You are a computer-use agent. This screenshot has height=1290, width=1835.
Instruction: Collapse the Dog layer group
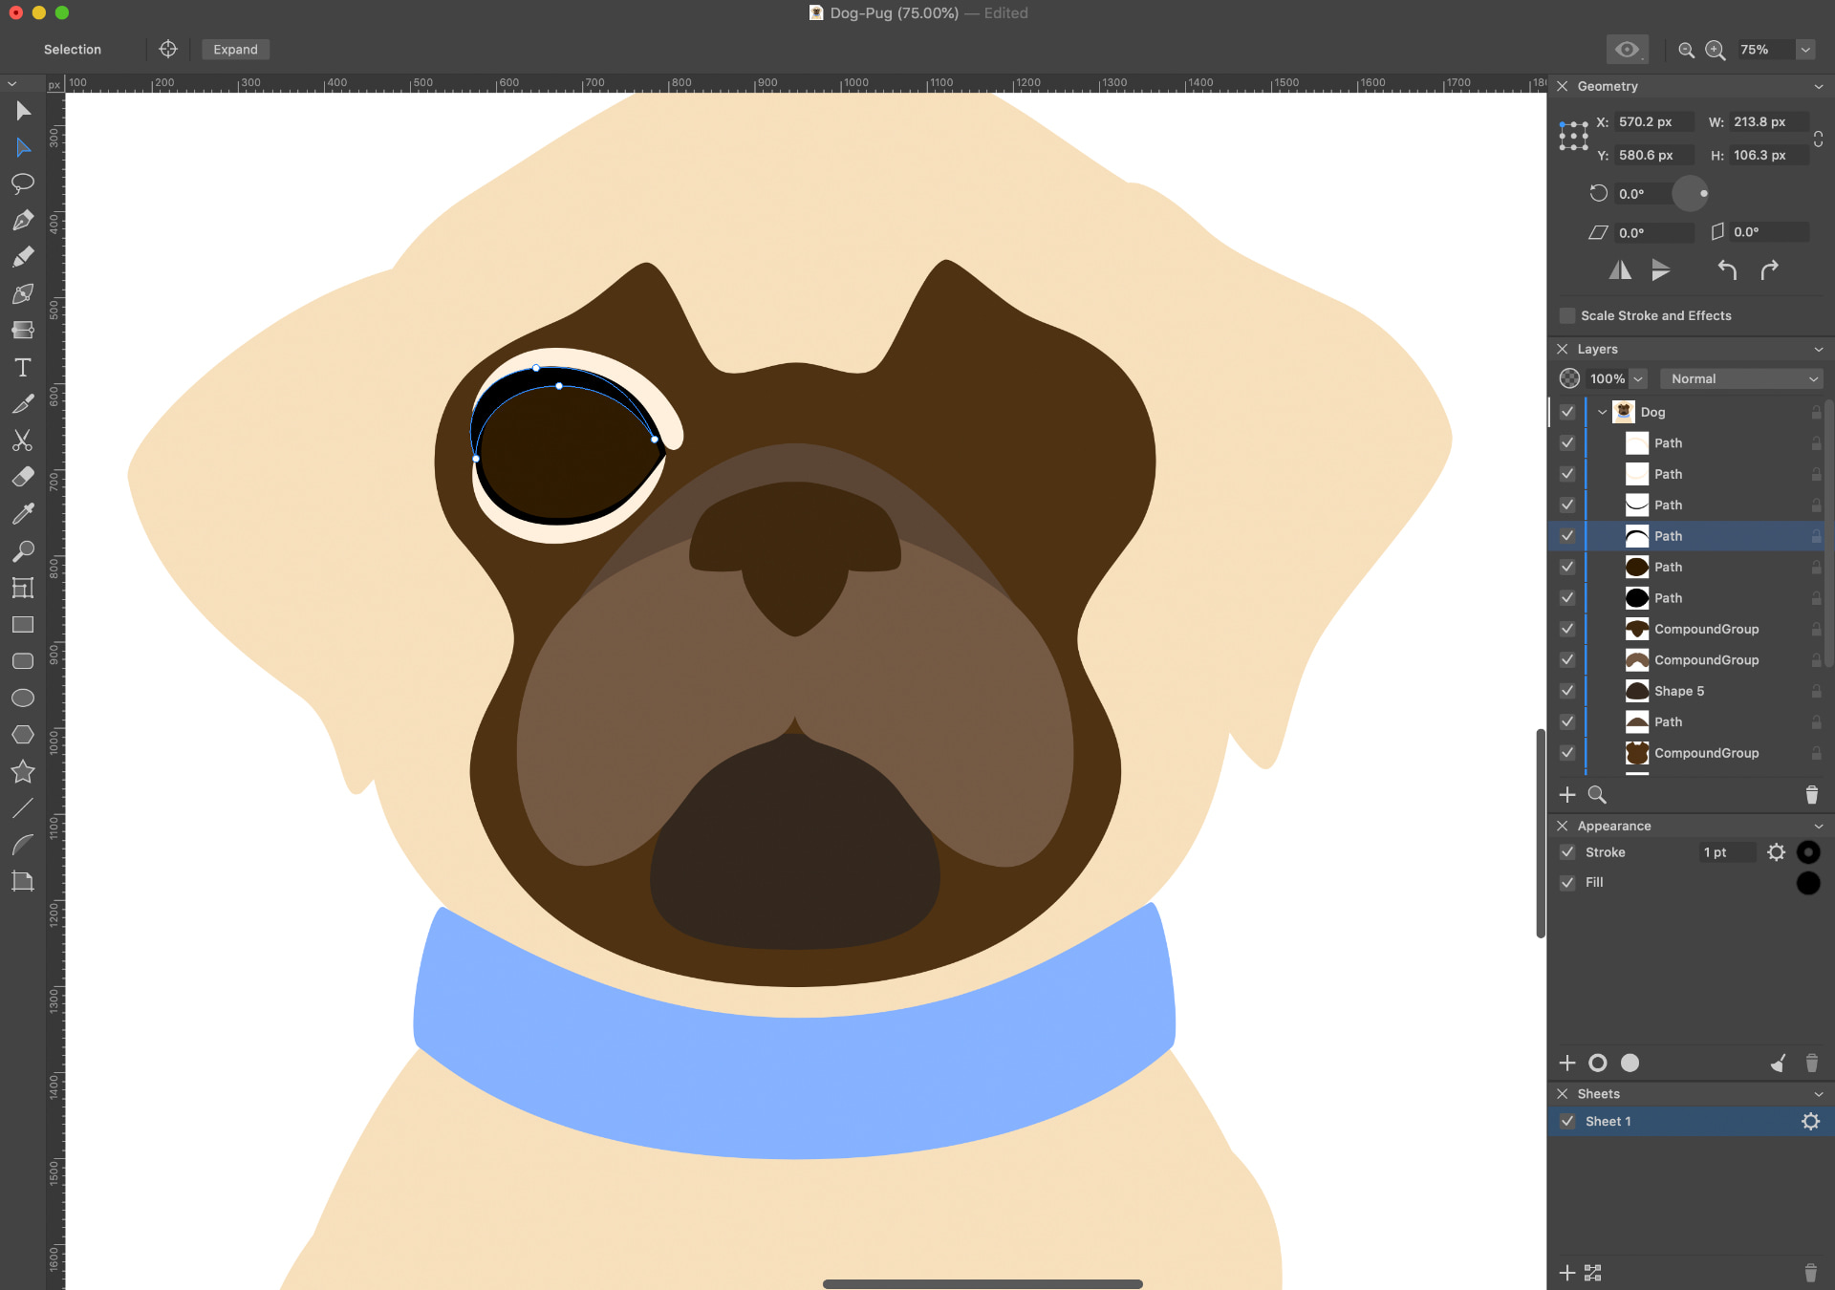pyautogui.click(x=1603, y=413)
